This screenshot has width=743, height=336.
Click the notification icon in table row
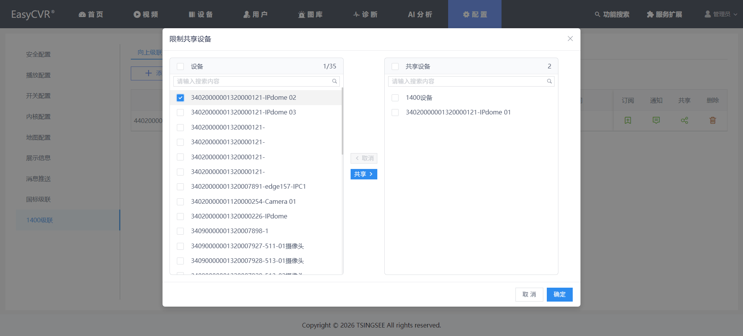point(656,120)
